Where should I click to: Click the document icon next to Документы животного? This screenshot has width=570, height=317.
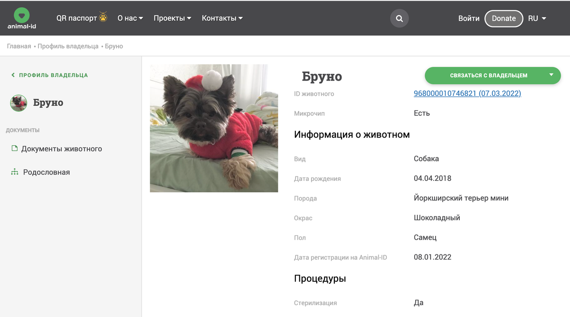pyautogui.click(x=14, y=149)
